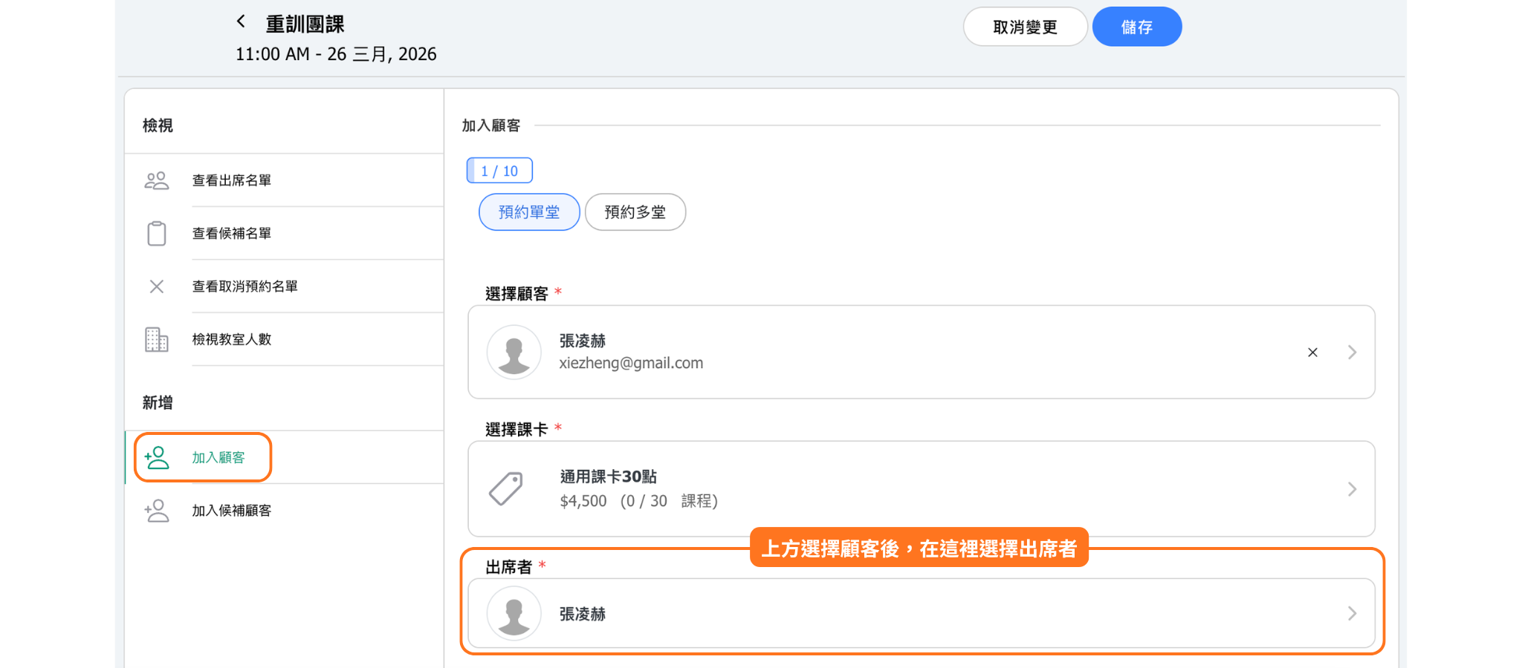Click the cancelled bookings X icon

coord(156,286)
